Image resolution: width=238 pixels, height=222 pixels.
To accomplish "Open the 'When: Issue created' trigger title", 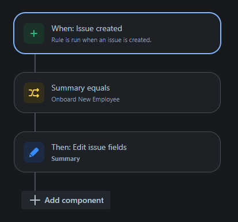I will coord(87,28).
